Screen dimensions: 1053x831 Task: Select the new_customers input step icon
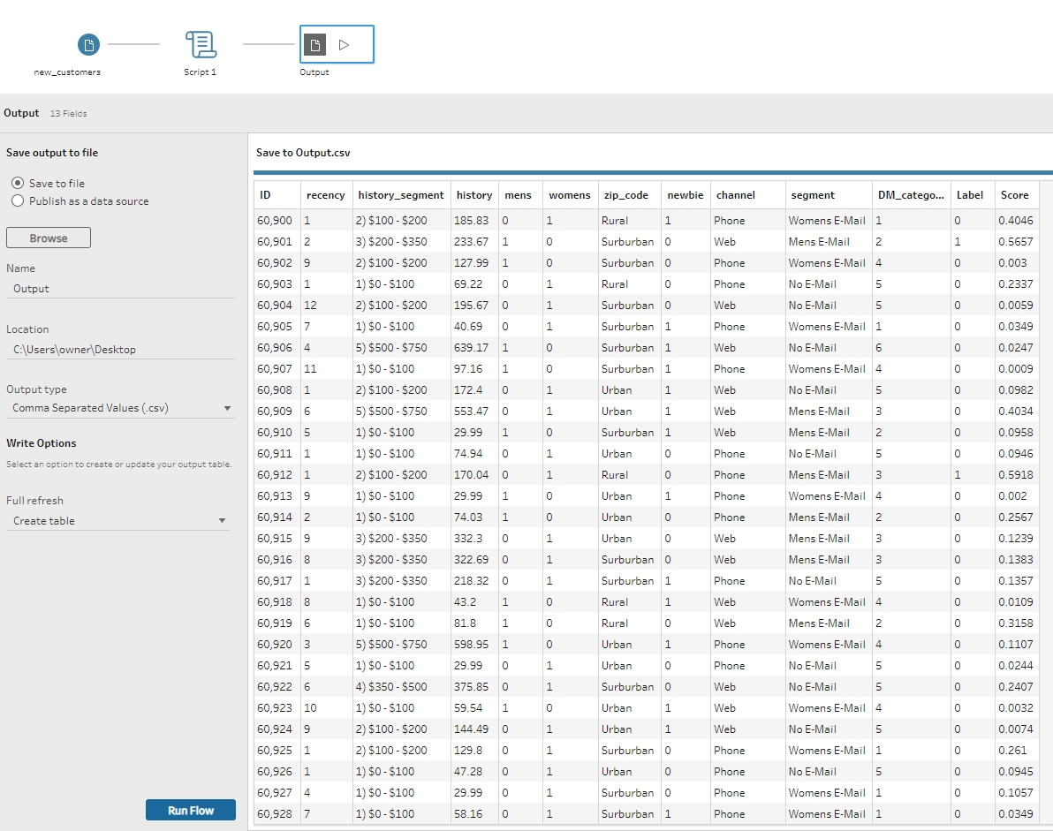pos(88,44)
